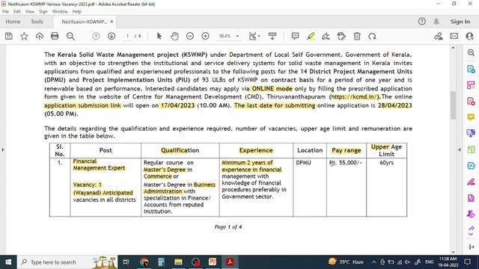Open fill and sign from the toolbar's right side
479x269 pixels.
click(x=439, y=37)
